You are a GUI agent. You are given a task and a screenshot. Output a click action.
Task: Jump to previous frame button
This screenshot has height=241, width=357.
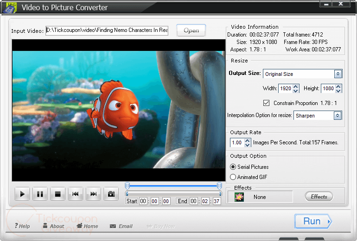pyautogui.click(x=76, y=194)
